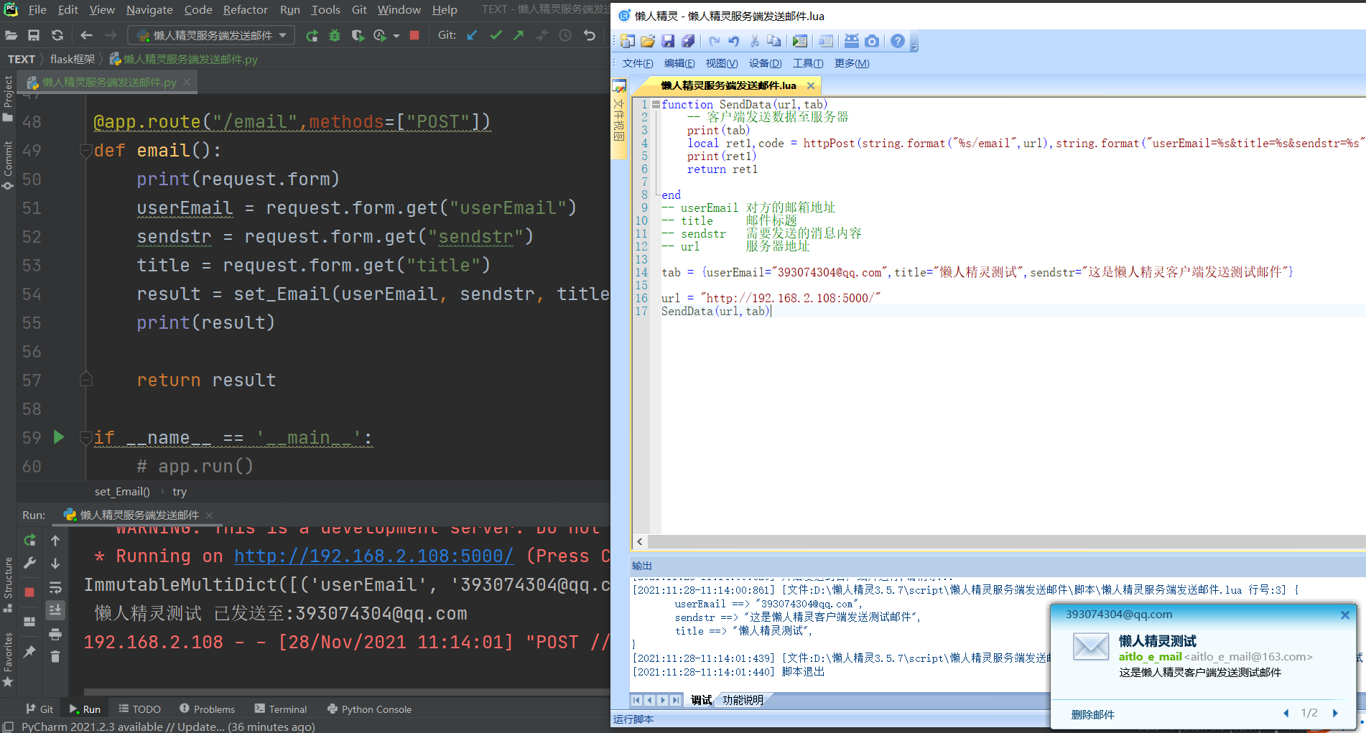Click the New file icon in 懒人精灵 toolbar
Screen dimensions: 1366x733
point(628,42)
